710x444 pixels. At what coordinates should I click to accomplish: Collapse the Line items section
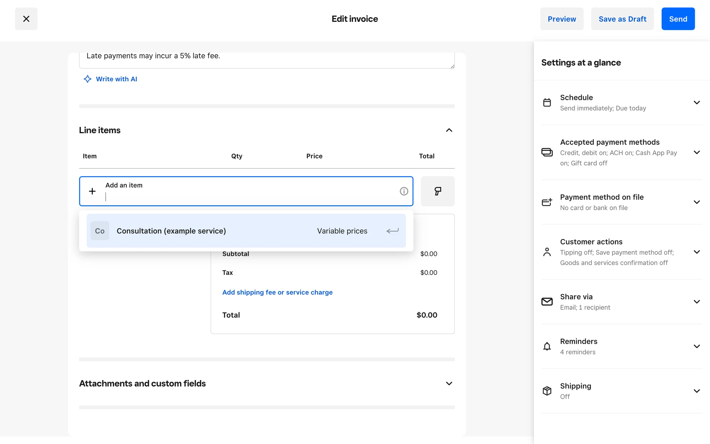(x=449, y=130)
